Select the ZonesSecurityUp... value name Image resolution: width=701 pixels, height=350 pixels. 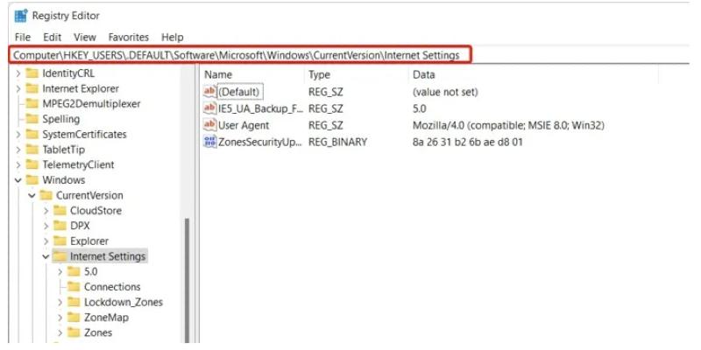[x=260, y=142]
